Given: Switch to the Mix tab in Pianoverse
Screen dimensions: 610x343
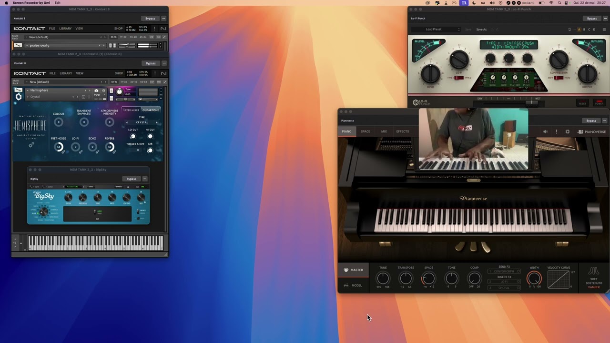Looking at the screenshot, I should pos(384,131).
